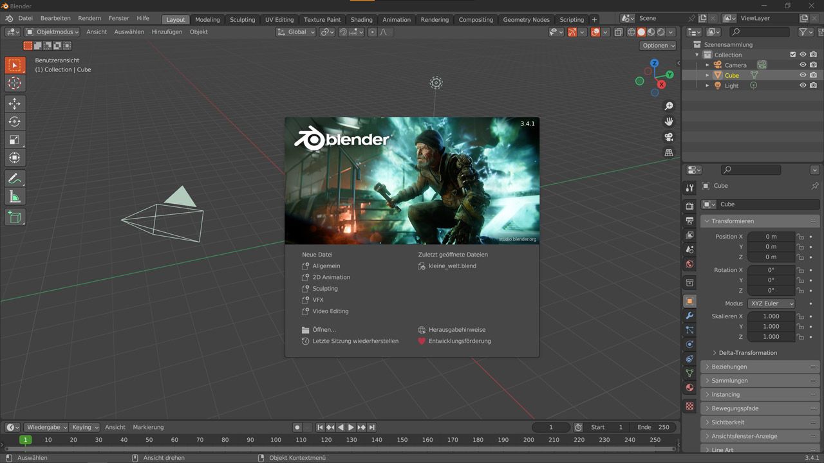Viewport: 824px width, 463px height.
Task: Click Neue Datei Allgemein in splash screen
Action: coord(326,266)
